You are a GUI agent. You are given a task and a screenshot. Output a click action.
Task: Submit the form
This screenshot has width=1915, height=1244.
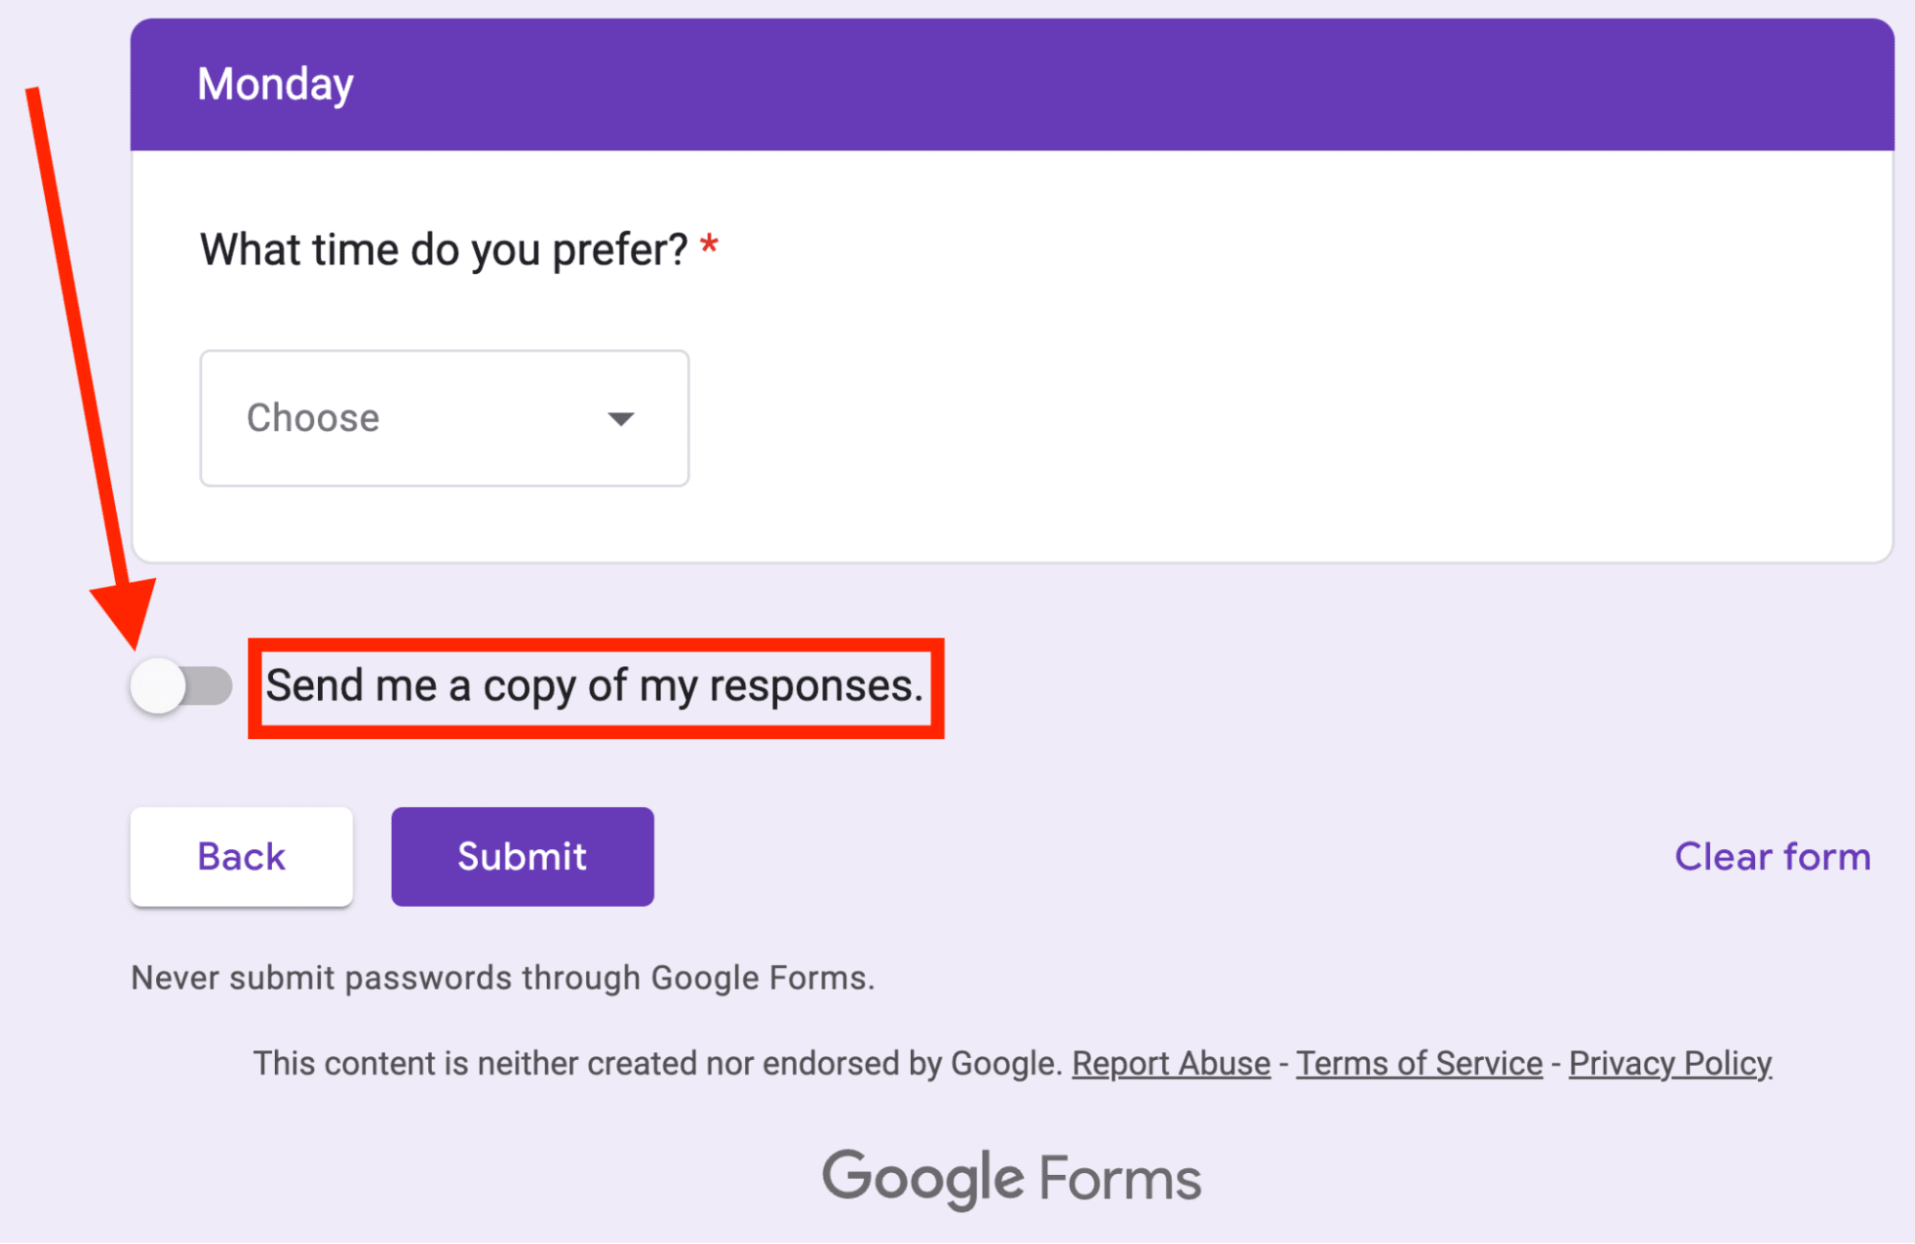point(522,856)
